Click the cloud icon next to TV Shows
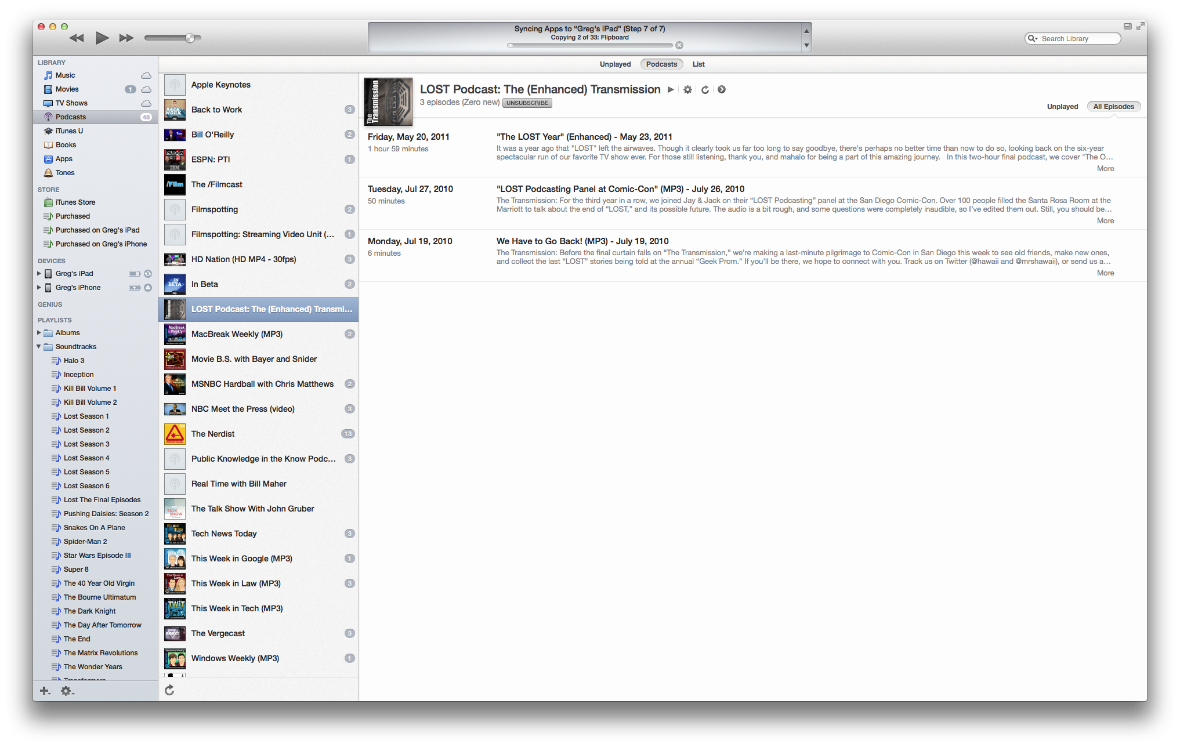This screenshot has height=747, width=1180. tap(146, 103)
